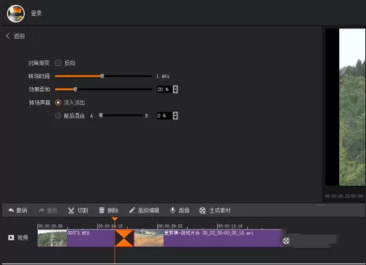Start 配音 voice-over with the microphone button

179,211
